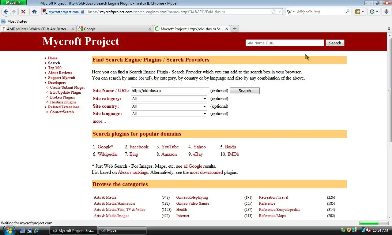Select the Mypal taskbar button

122,230
